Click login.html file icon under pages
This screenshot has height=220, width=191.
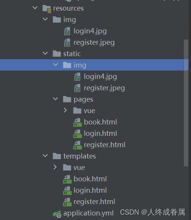pyautogui.click(x=77, y=134)
